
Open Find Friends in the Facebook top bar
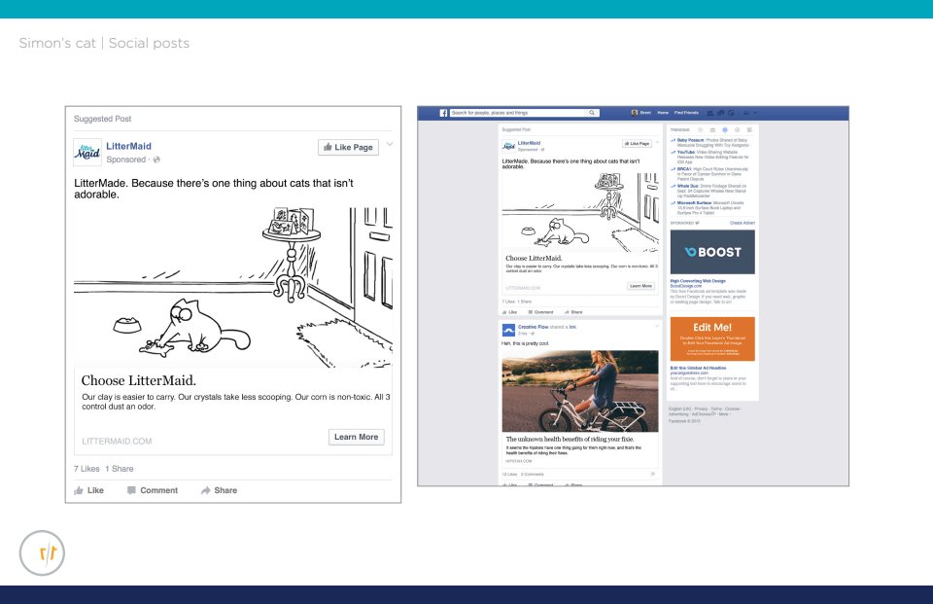[685, 113]
